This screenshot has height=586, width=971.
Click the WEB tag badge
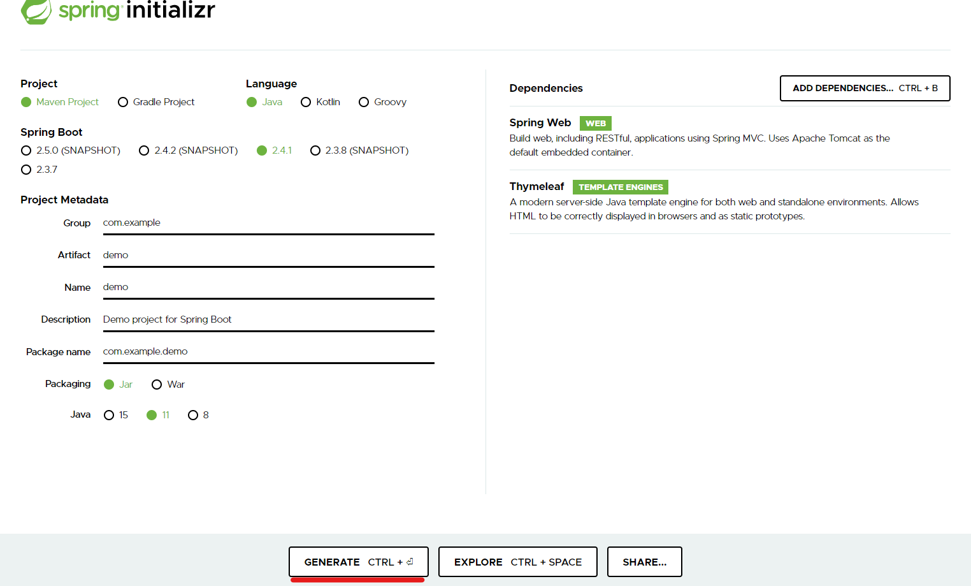596,123
